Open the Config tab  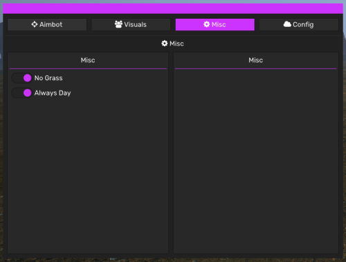(299, 24)
